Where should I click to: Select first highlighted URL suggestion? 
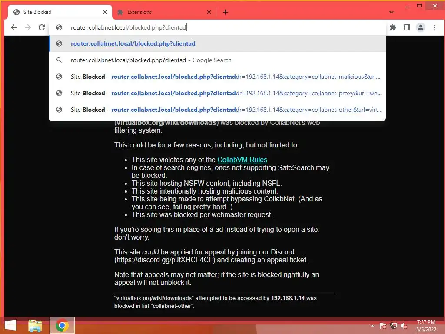click(x=217, y=44)
